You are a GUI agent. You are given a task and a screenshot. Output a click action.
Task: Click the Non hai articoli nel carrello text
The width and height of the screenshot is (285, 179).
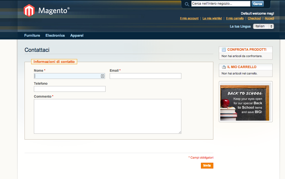[x=239, y=73]
